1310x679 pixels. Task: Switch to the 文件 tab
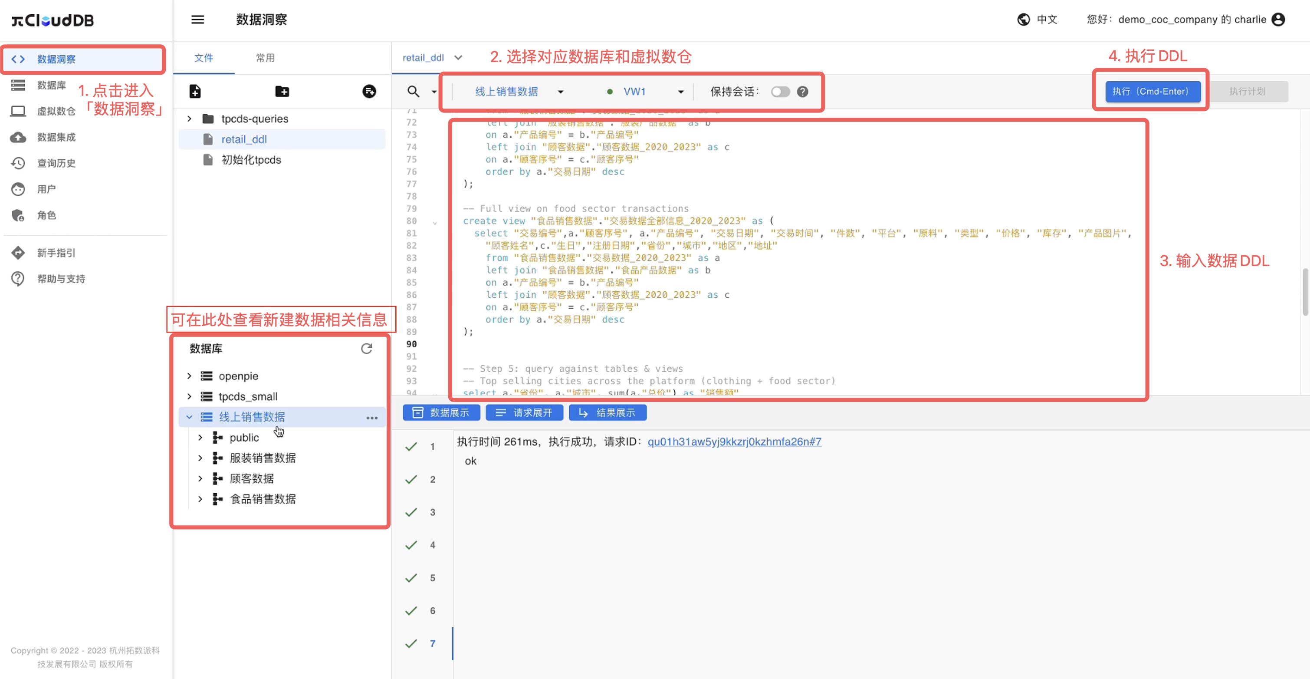pos(204,58)
